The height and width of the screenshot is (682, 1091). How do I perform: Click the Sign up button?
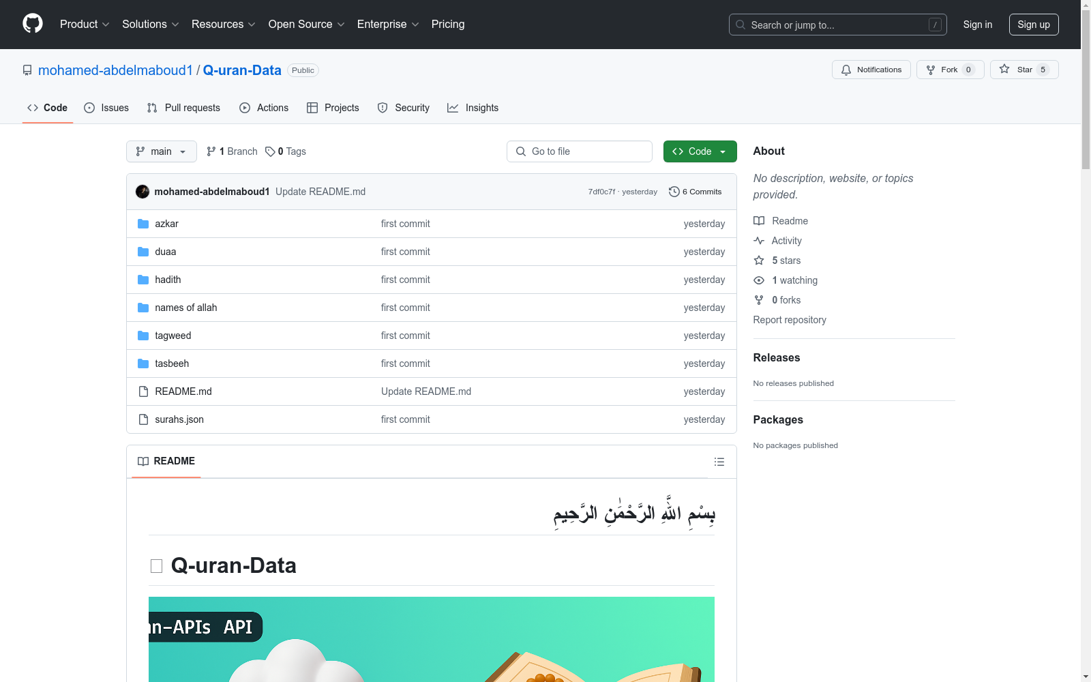coord(1034,25)
